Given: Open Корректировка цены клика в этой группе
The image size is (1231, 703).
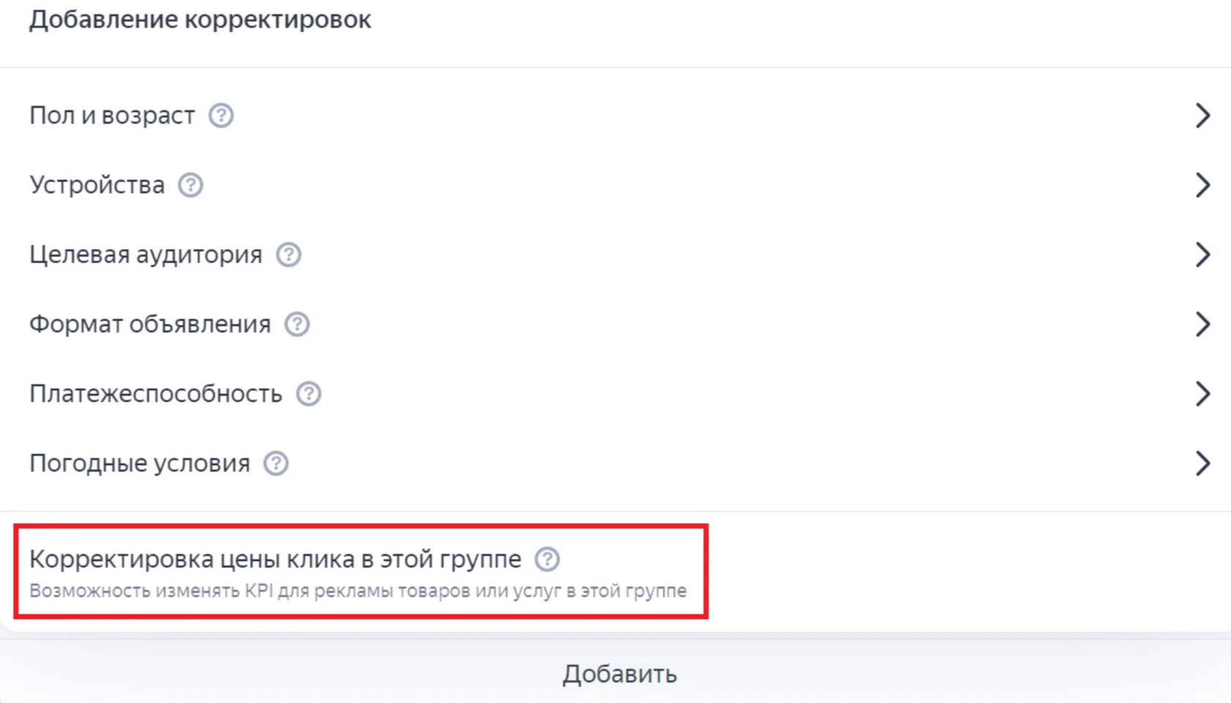Looking at the screenshot, I should (x=275, y=559).
